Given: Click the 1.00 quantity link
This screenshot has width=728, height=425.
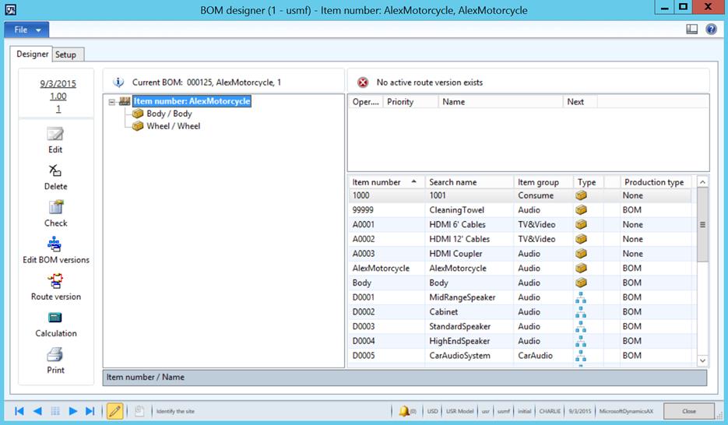Looking at the screenshot, I should (x=58, y=96).
